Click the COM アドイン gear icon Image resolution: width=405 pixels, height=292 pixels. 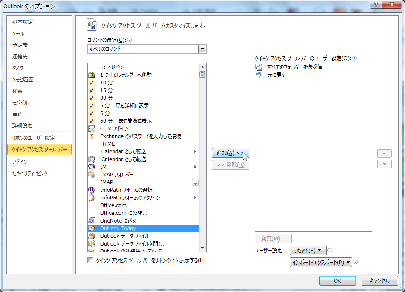coord(92,129)
